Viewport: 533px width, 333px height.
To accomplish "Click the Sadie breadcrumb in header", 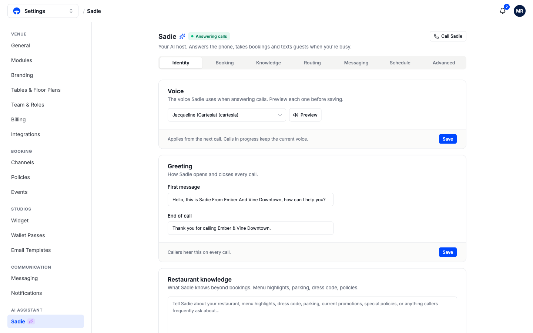I will [94, 11].
